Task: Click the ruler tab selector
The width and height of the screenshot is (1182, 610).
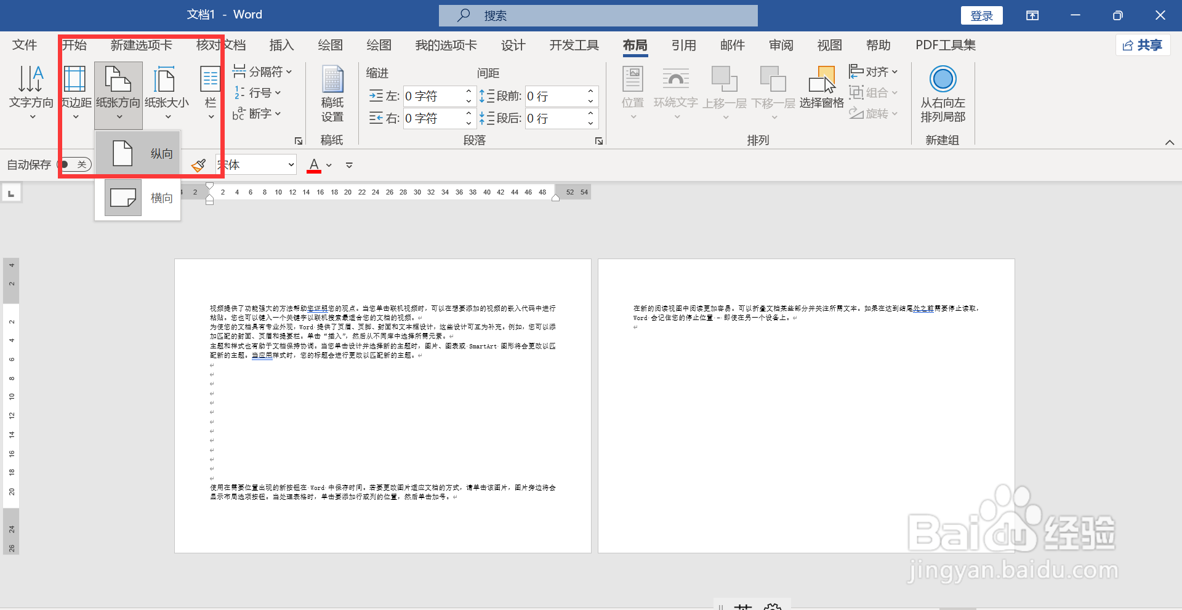Action: [11, 193]
